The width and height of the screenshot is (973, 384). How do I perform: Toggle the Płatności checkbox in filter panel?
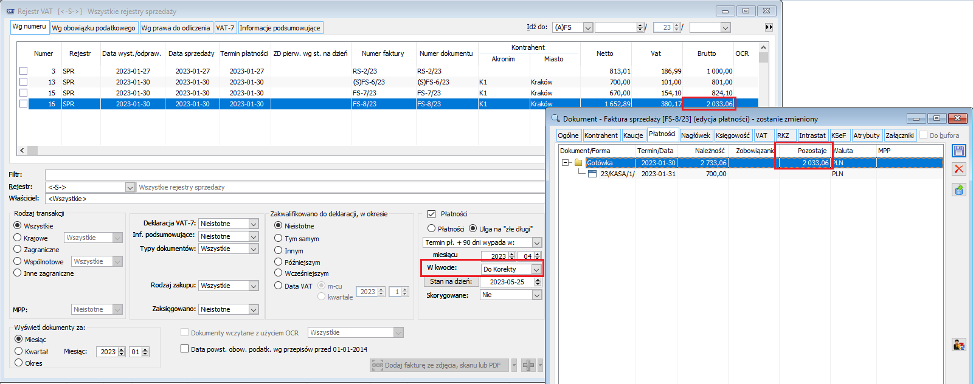432,214
